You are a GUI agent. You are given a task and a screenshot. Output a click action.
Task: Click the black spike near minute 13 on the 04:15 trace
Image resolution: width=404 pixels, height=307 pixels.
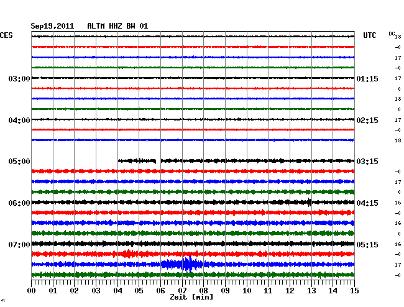(x=309, y=202)
